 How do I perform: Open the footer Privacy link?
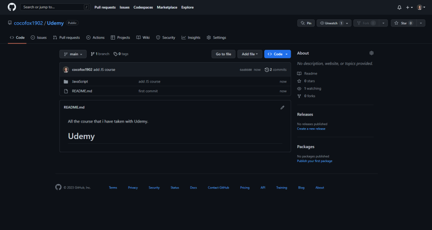(133, 188)
